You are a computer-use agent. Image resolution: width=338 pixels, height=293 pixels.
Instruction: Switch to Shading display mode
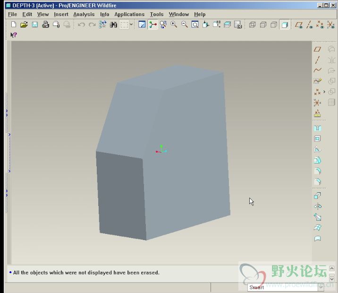[285, 25]
